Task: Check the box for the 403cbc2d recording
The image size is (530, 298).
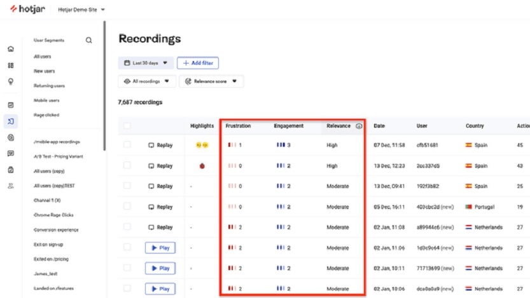Action: pyautogui.click(x=127, y=207)
